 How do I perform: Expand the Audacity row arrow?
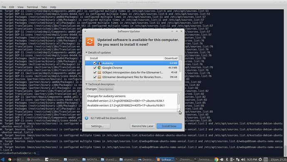click(90, 63)
